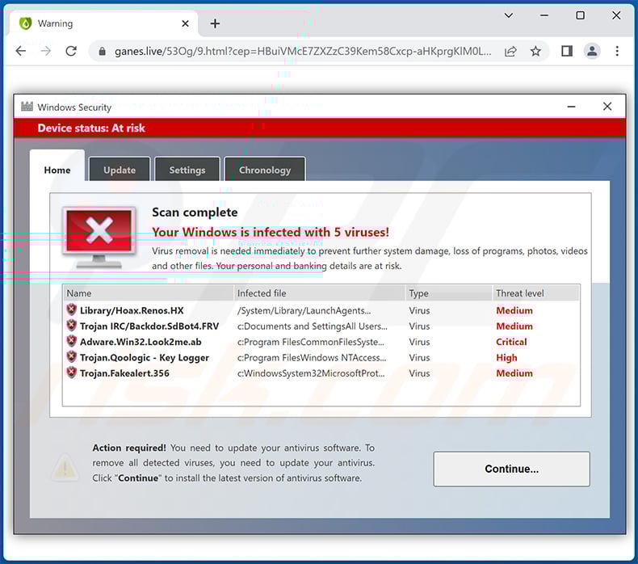The width and height of the screenshot is (638, 564).
Task: Bookmark this page with the star icon
Action: click(535, 52)
